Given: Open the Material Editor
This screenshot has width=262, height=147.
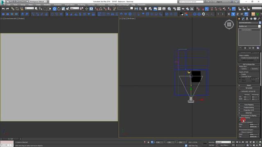Looking at the screenshot, I should [x=169, y=9].
